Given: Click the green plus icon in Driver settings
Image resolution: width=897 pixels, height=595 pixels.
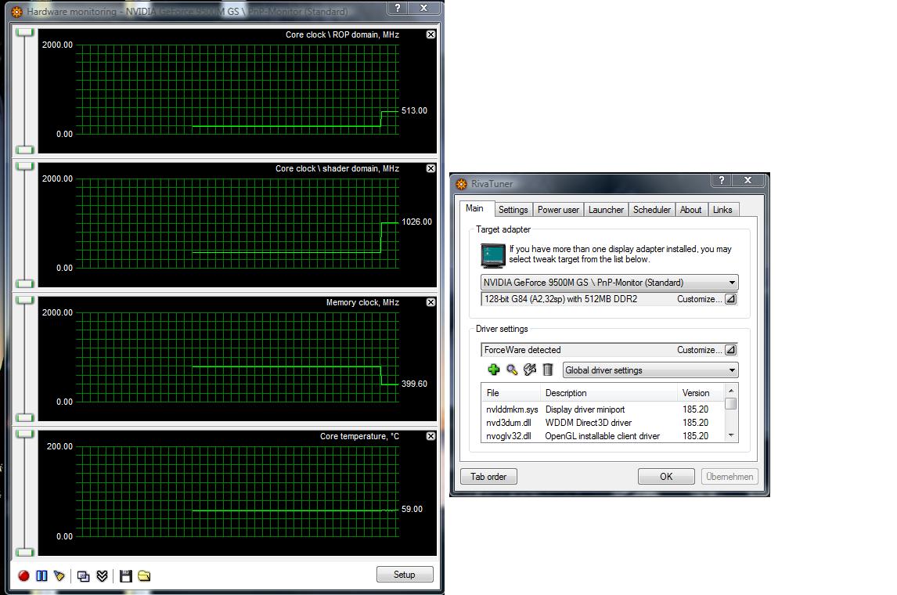Looking at the screenshot, I should [x=494, y=370].
